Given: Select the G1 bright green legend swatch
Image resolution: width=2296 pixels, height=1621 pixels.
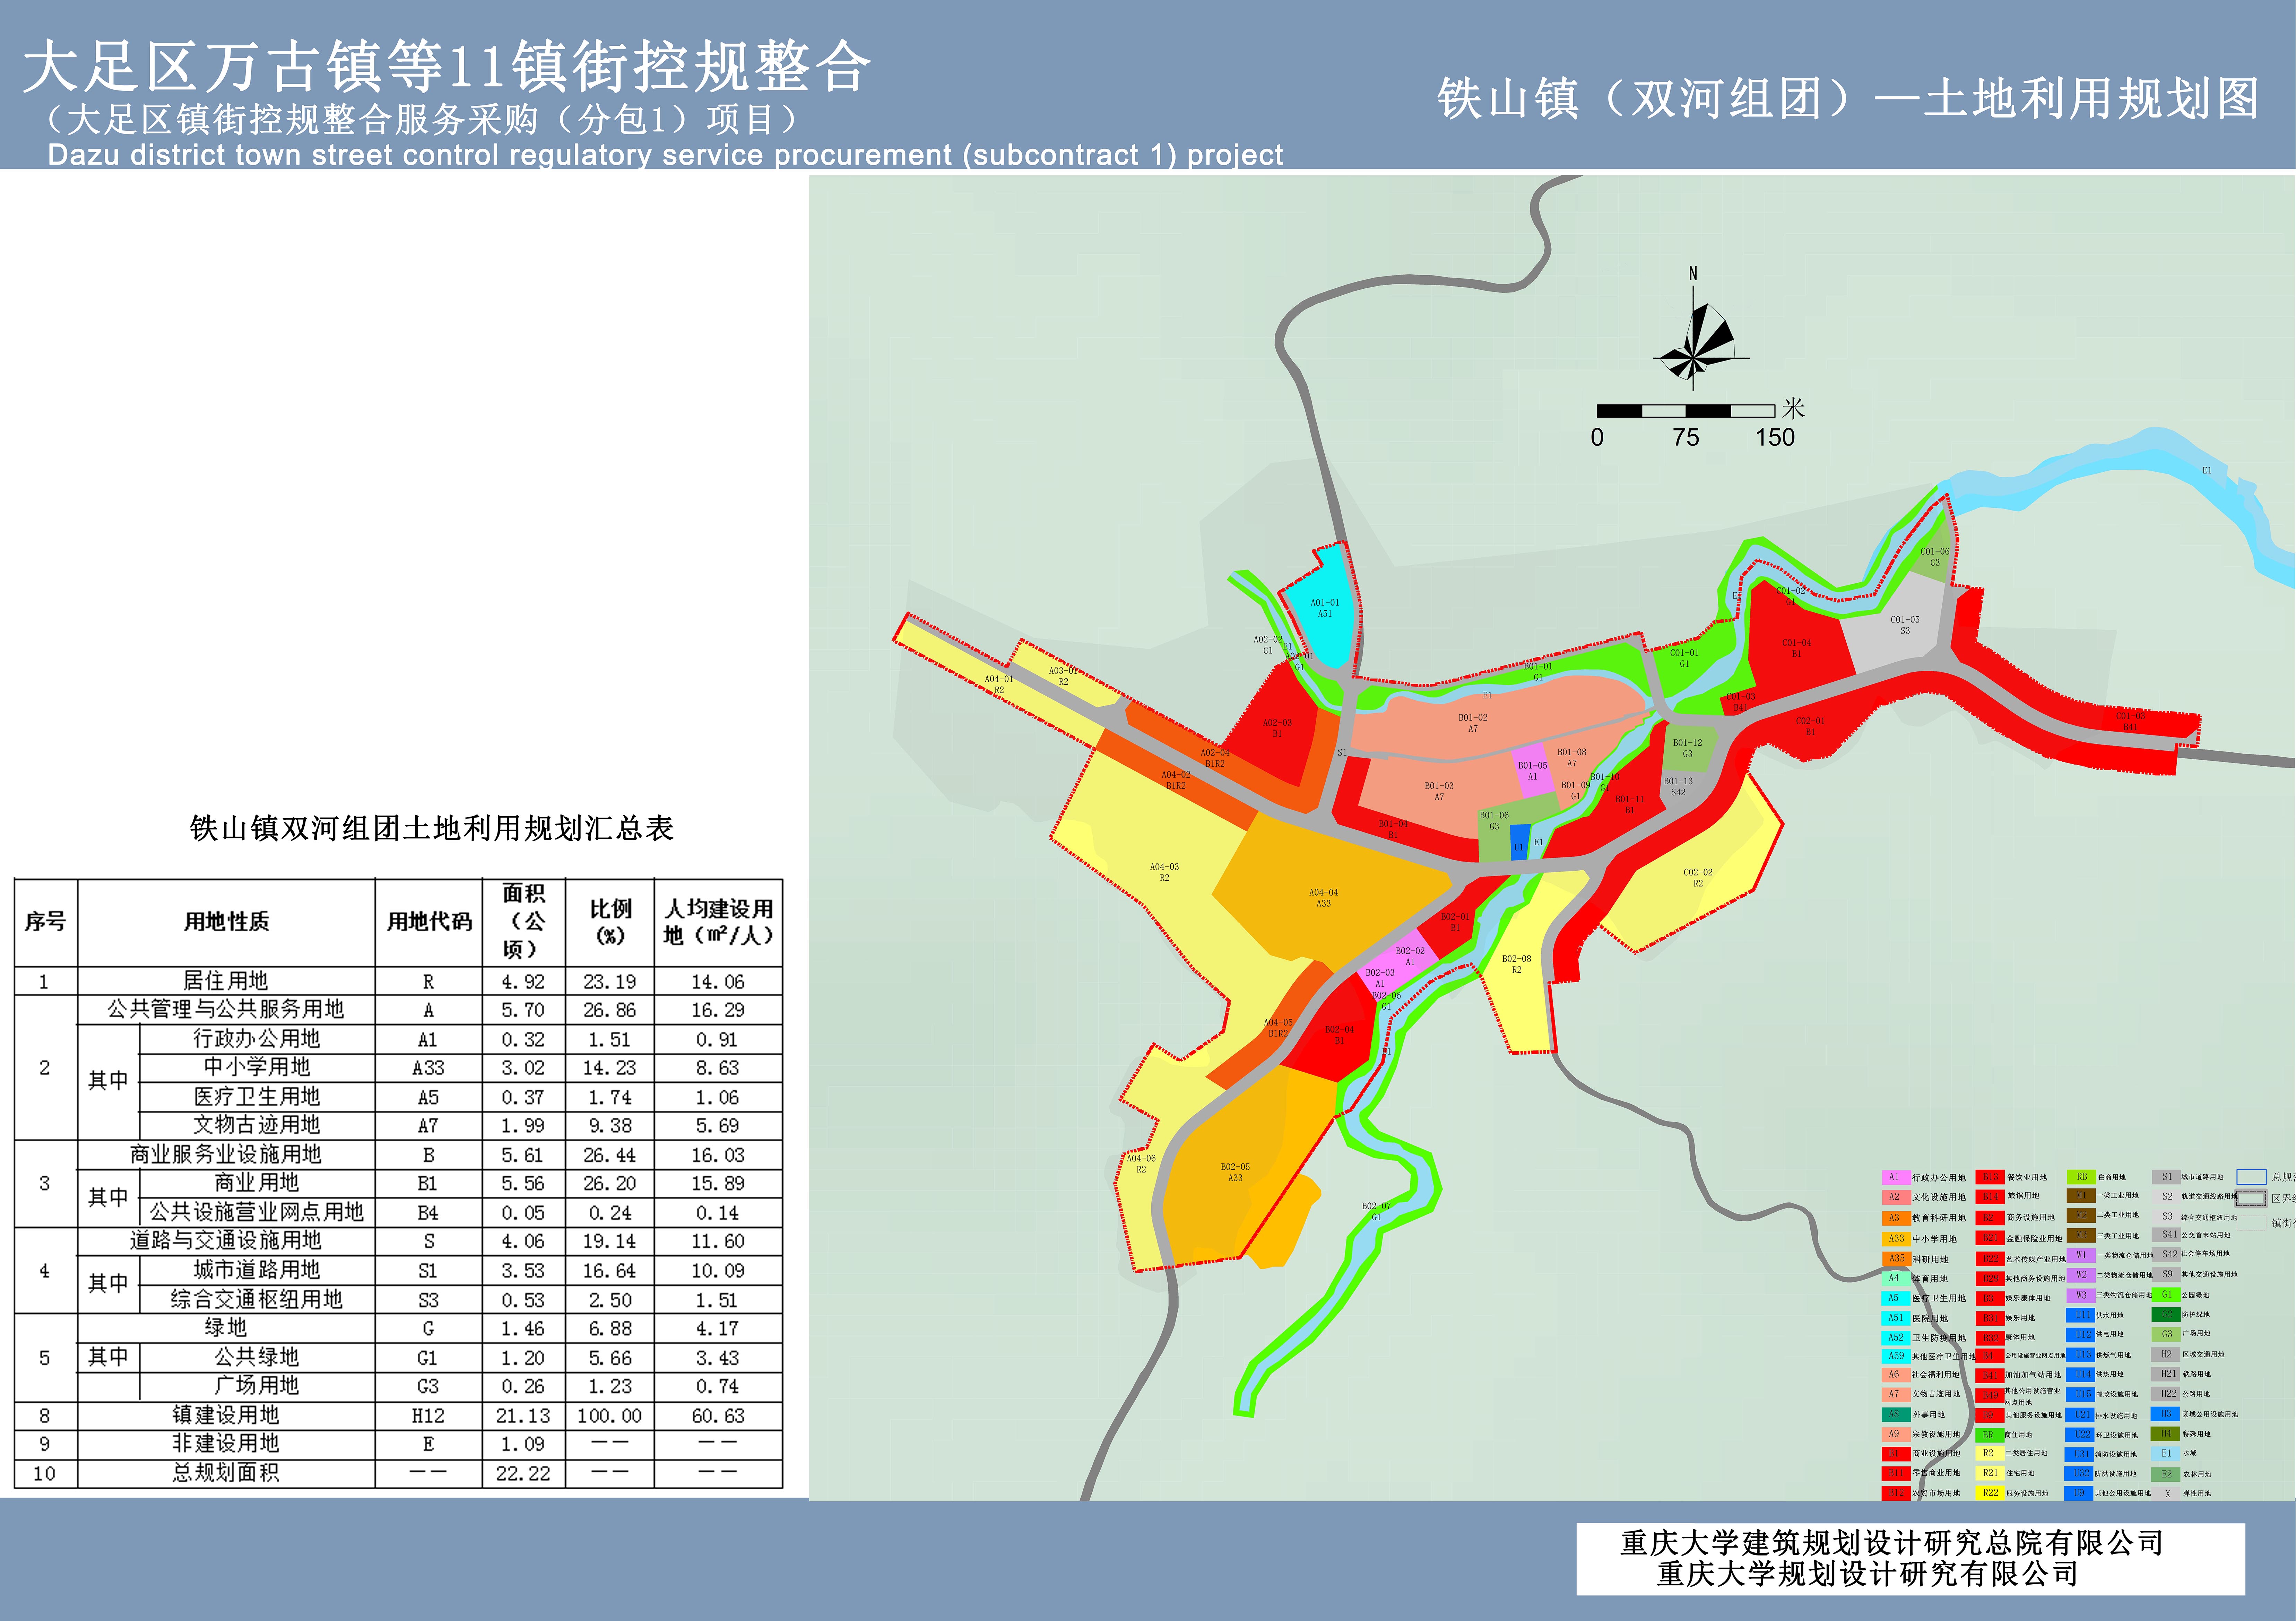Looking at the screenshot, I should 2166,1295.
